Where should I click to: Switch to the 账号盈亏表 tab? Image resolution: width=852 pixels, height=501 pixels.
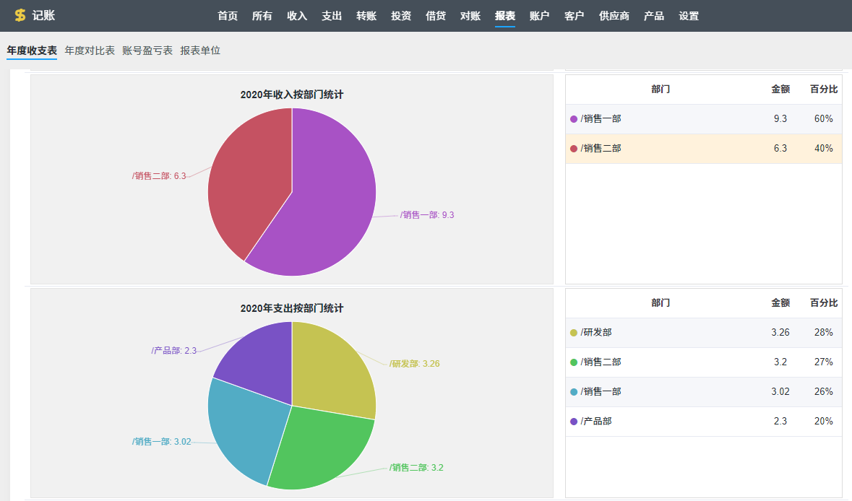[147, 51]
